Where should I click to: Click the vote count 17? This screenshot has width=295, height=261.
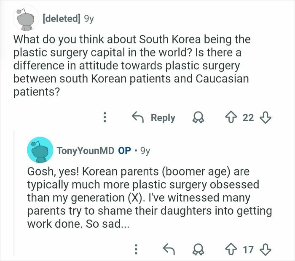coord(248,250)
